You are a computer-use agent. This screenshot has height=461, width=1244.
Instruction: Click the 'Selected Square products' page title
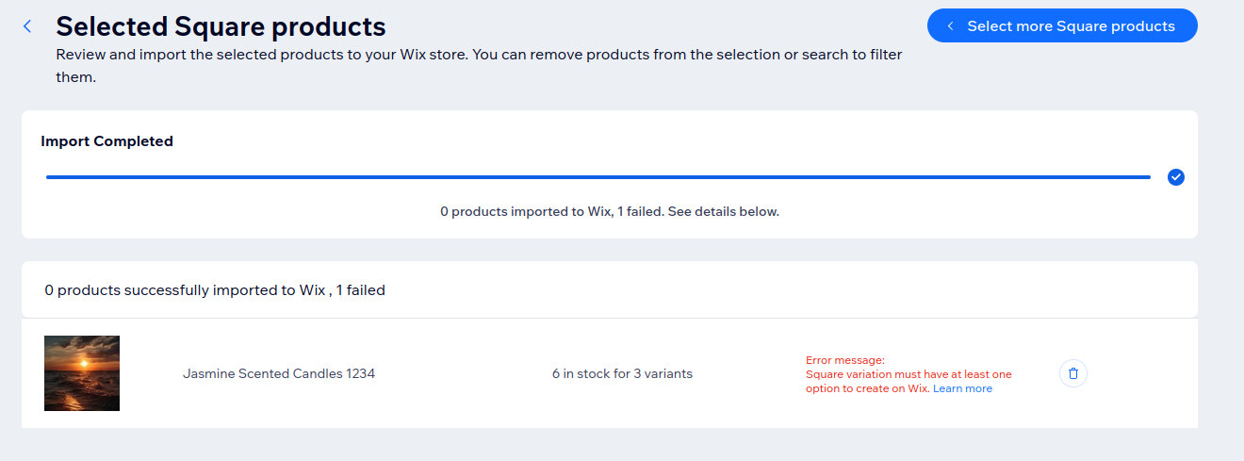pos(221,26)
